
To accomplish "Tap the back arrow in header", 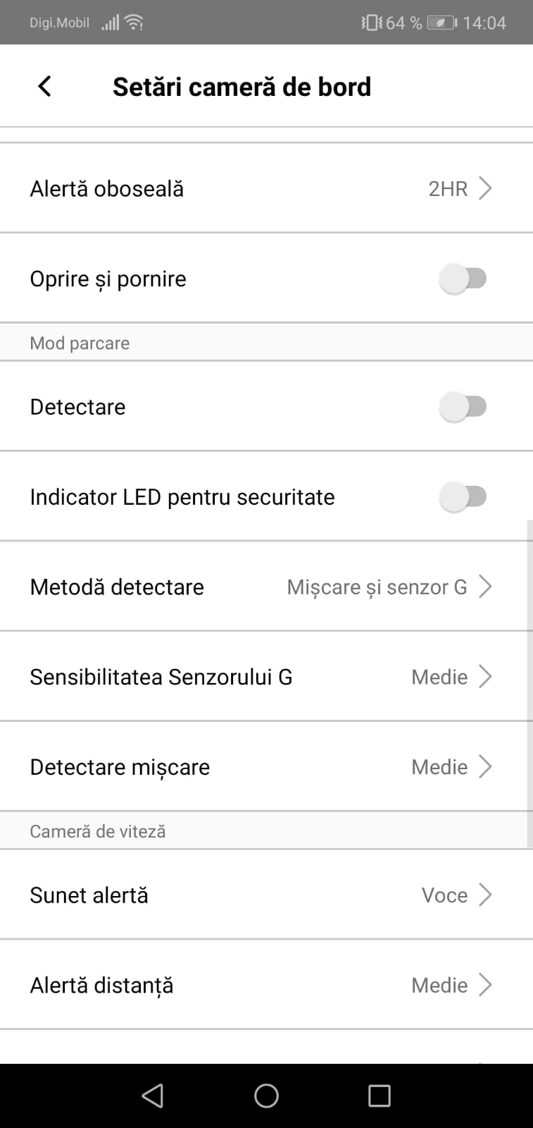I will 44,87.
